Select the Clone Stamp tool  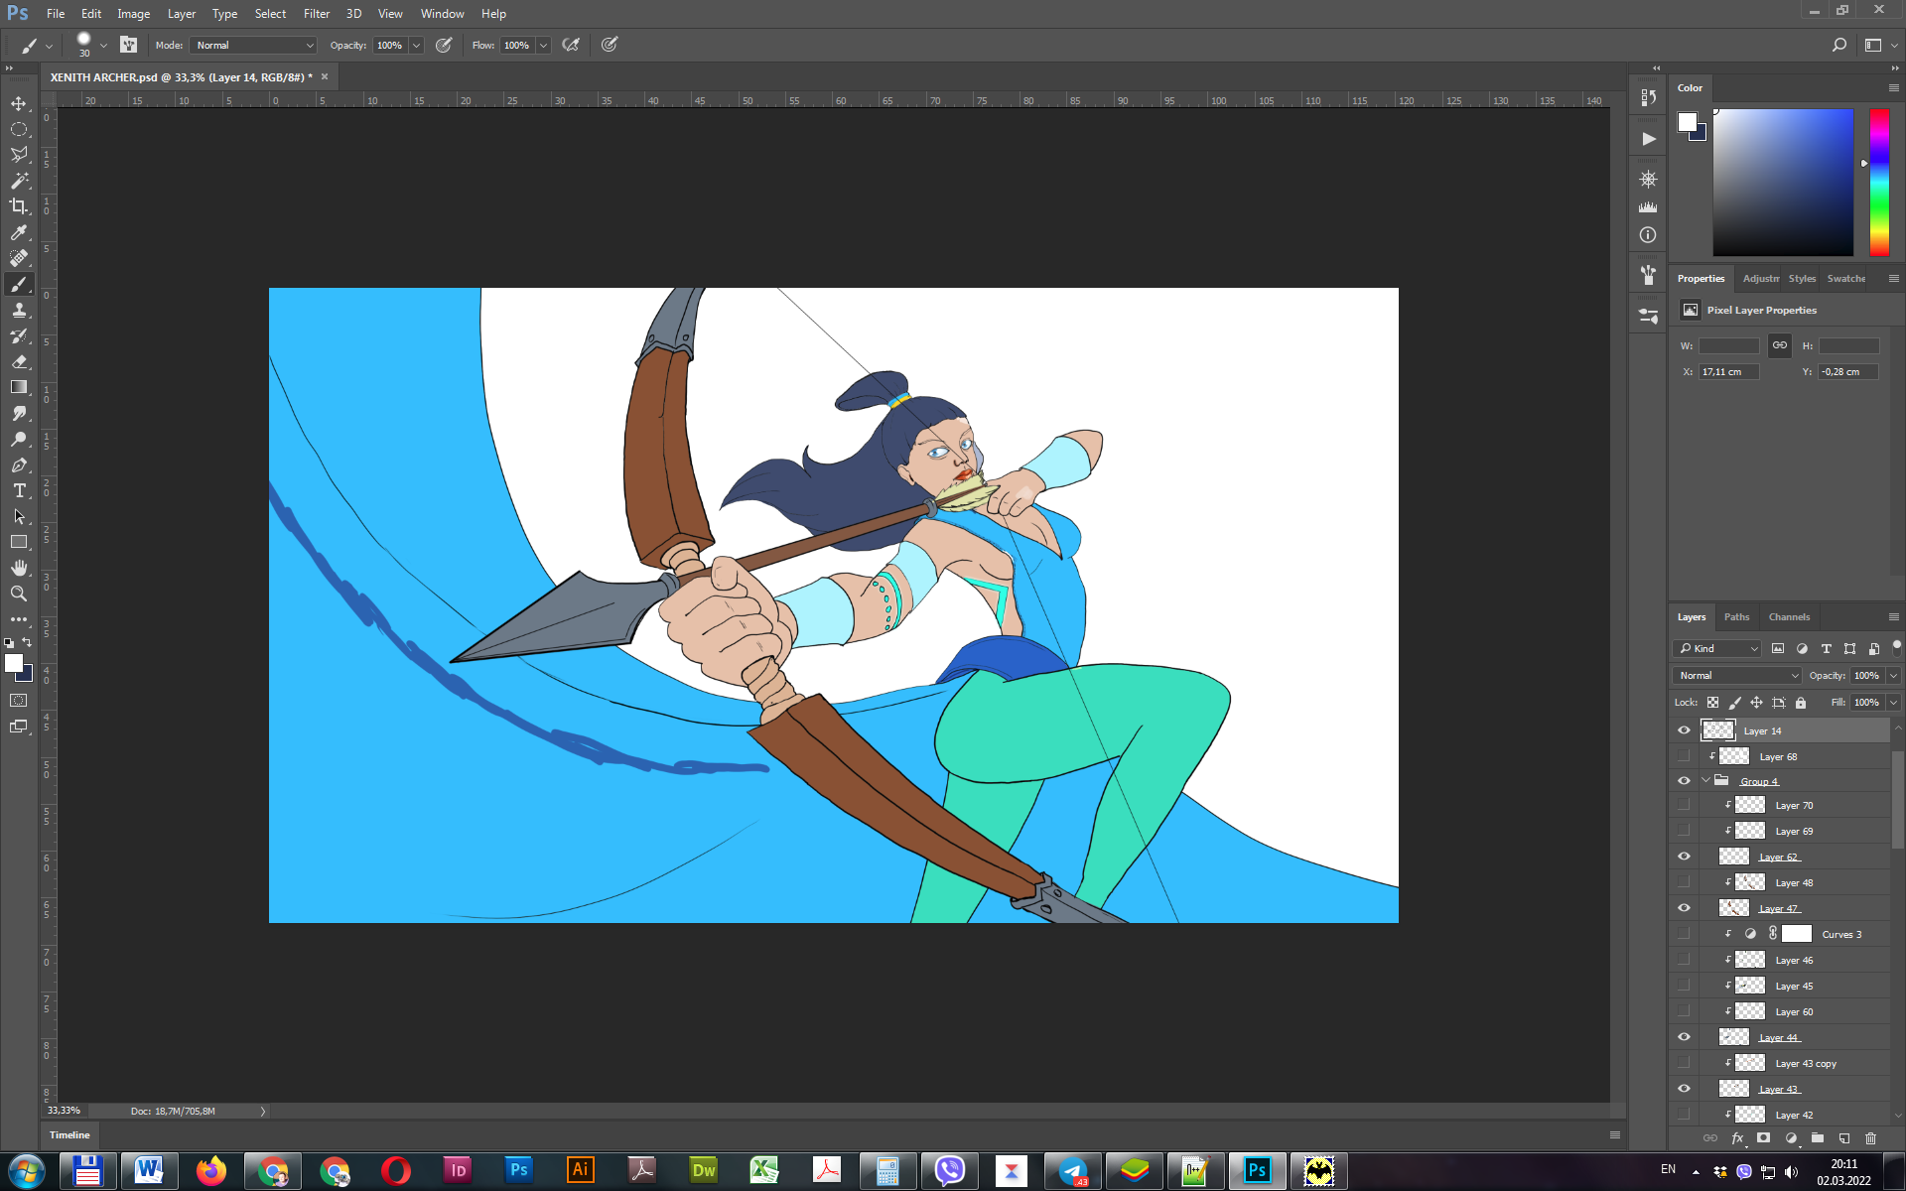pos(19,310)
